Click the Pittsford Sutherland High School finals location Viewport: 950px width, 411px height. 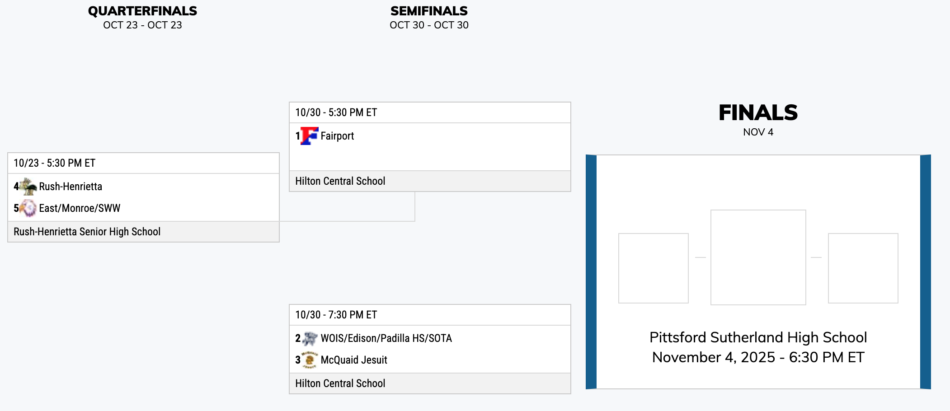click(758, 337)
